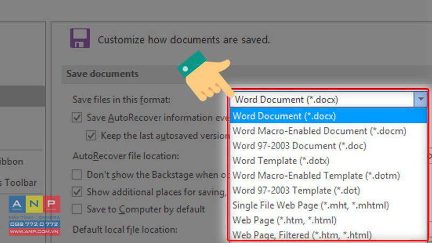Pick Word Macro-Enabled Template (*.dotm)
Viewport: 432px width, 243px height.
pos(328,175)
